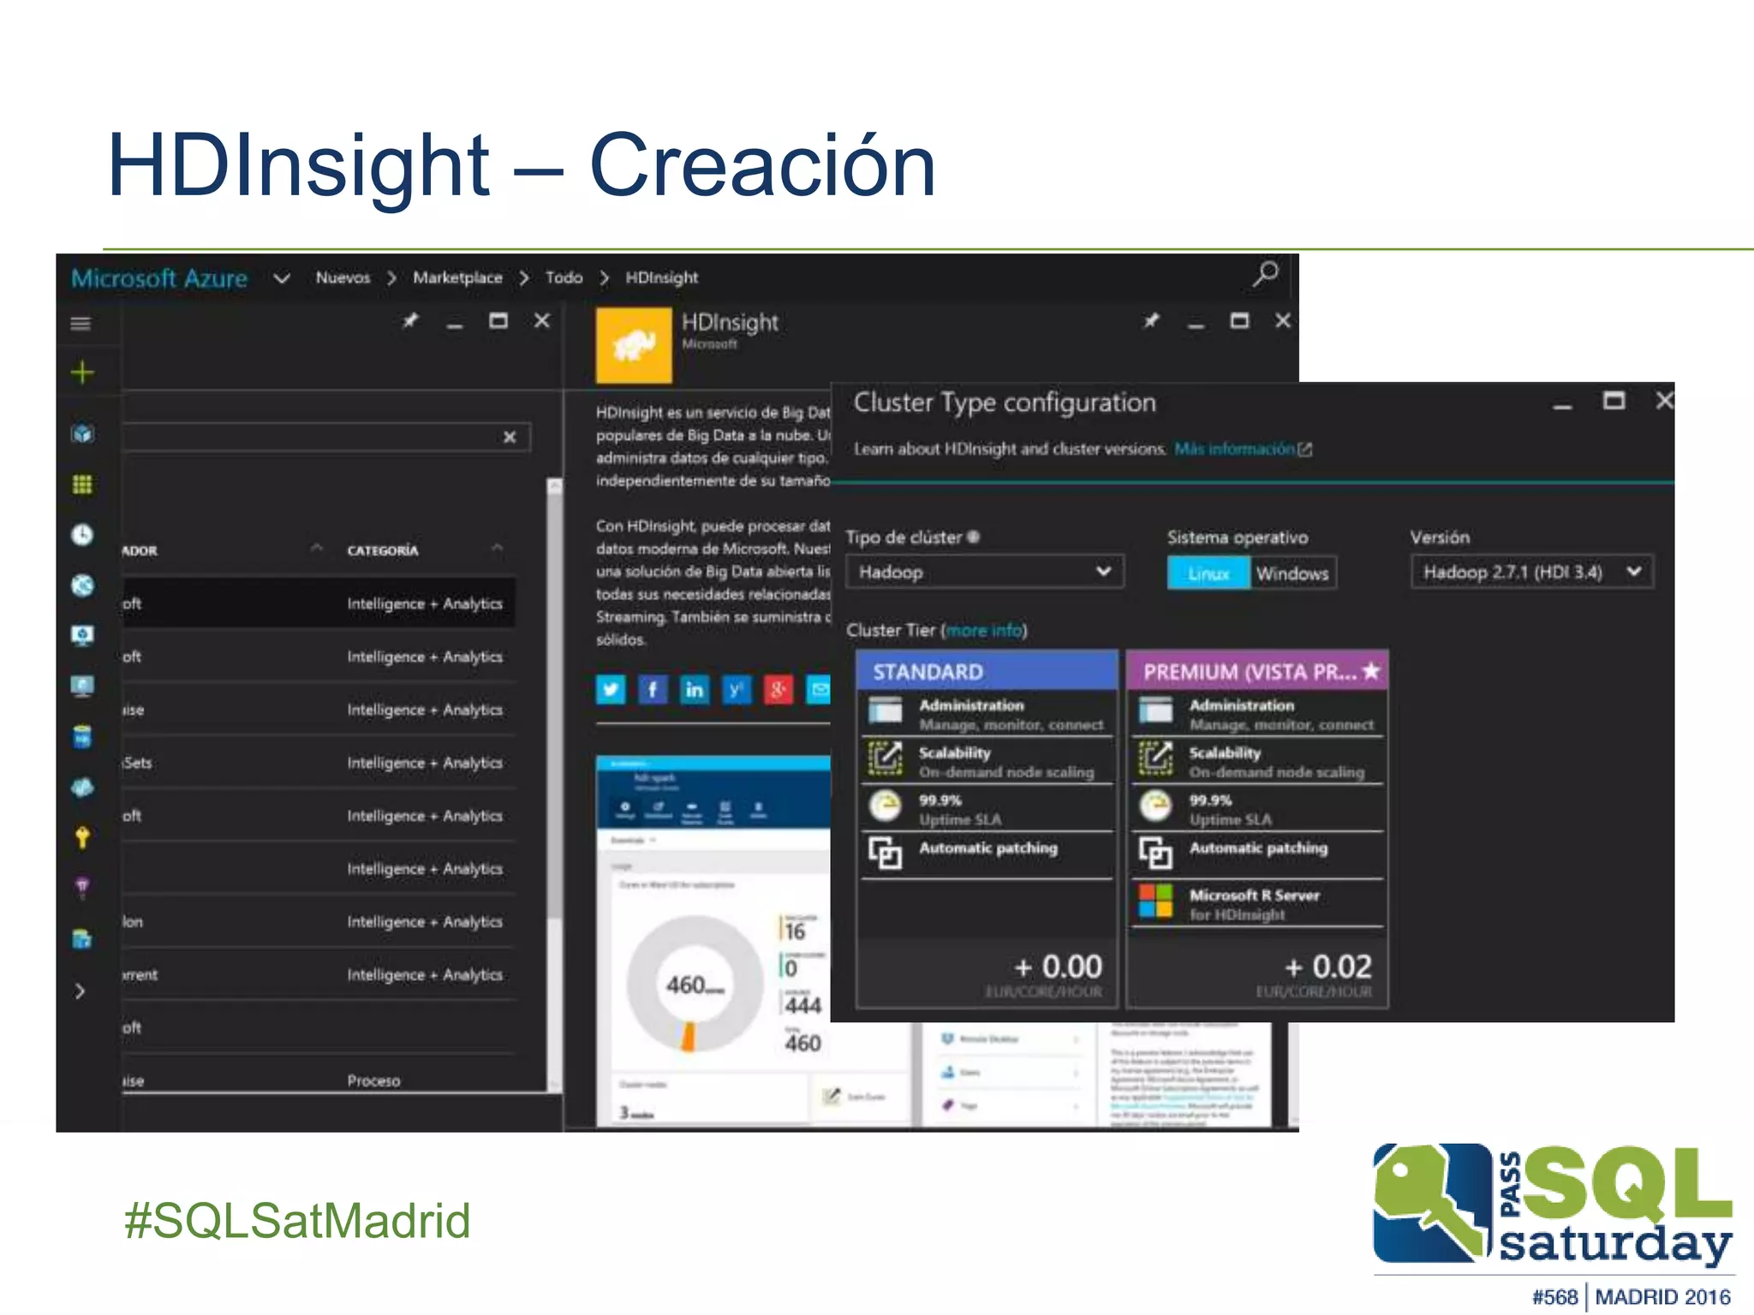Click the green plus New icon
The image size is (1754, 1315).
82,372
